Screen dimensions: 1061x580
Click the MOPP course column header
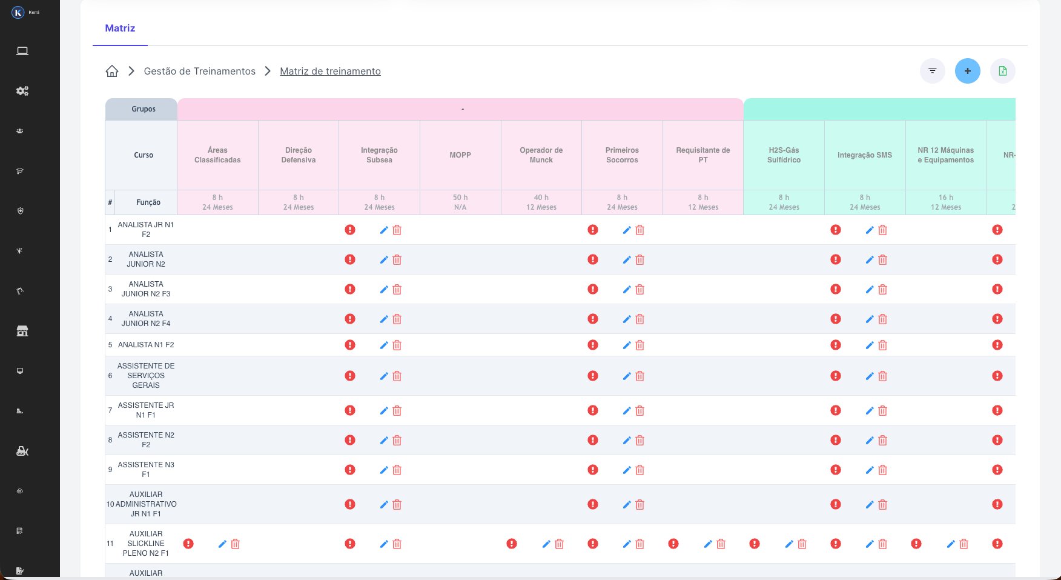point(460,155)
